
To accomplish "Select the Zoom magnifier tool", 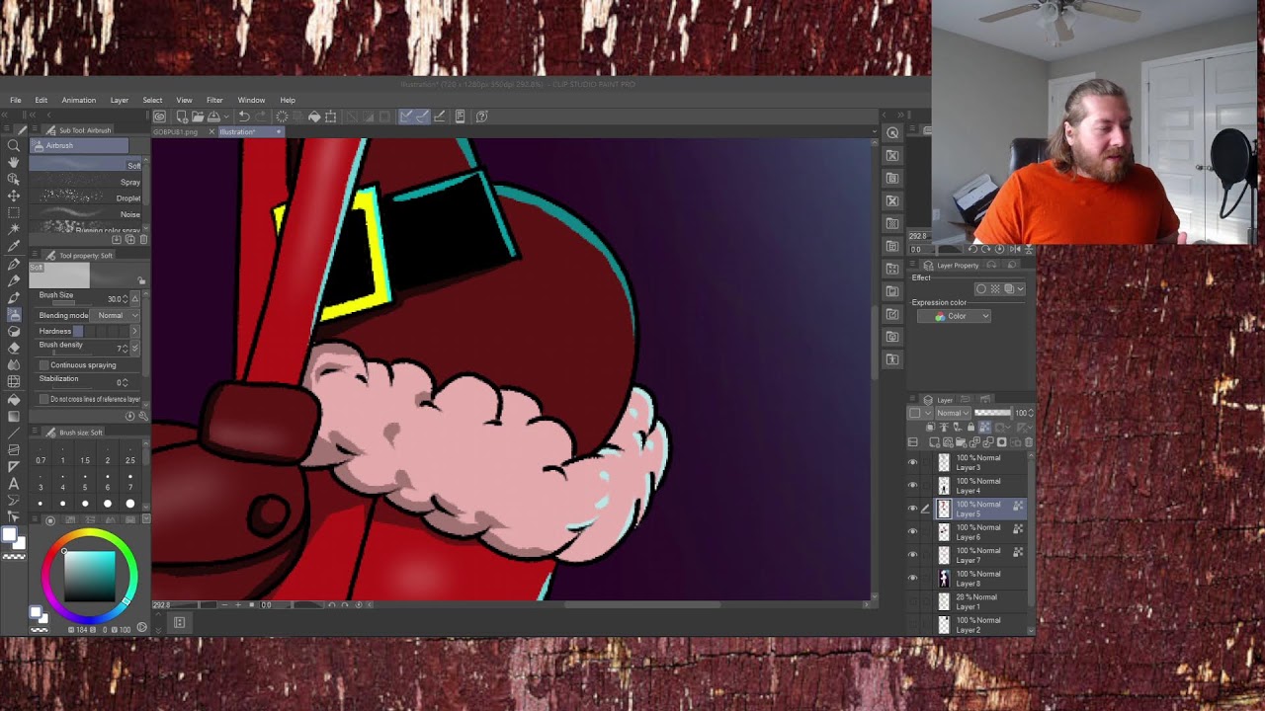I will click(14, 145).
